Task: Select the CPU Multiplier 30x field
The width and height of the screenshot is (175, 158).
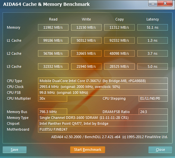Action: [53, 98]
